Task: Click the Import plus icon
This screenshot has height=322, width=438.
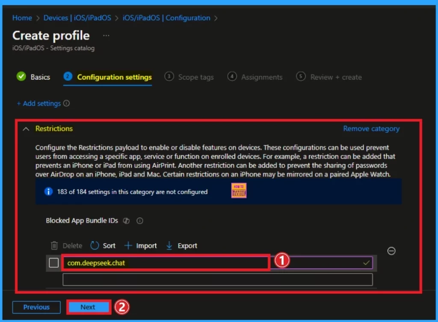Action: pyautogui.click(x=128, y=245)
